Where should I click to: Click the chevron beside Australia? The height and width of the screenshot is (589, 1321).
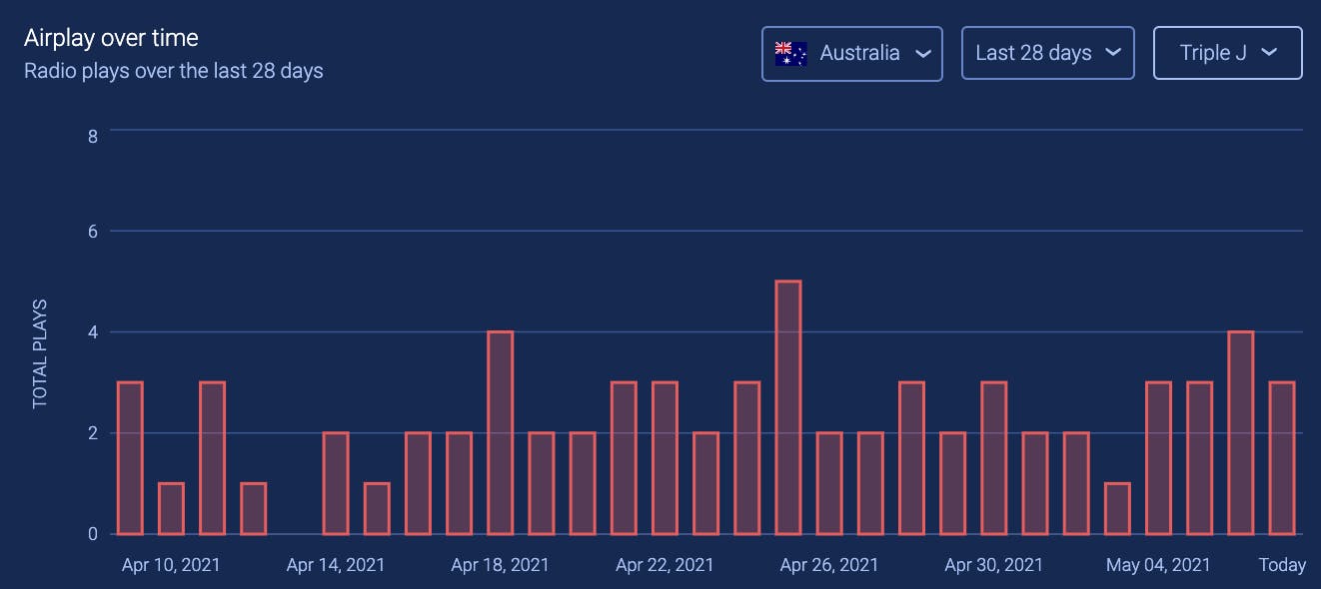coord(924,54)
